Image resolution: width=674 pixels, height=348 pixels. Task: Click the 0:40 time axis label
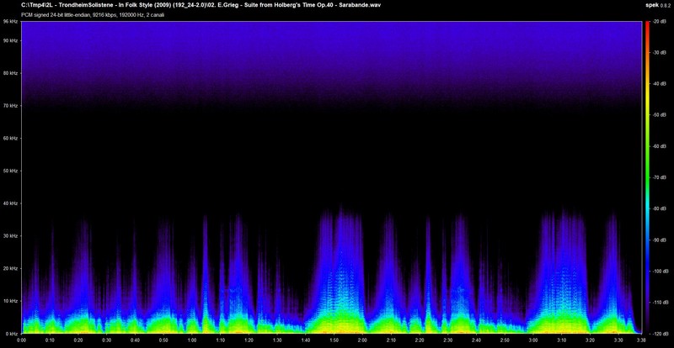click(x=135, y=340)
